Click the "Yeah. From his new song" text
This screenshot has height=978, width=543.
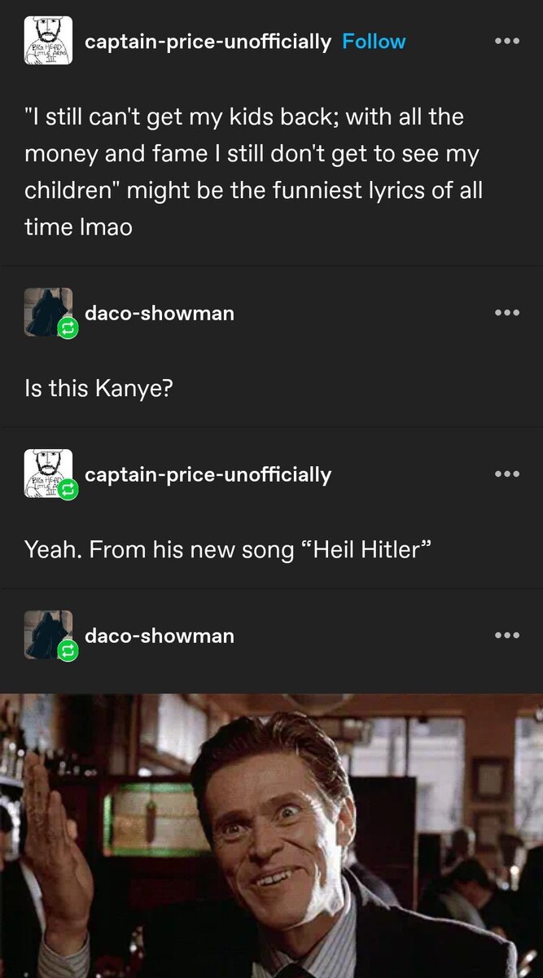pyautogui.click(x=226, y=550)
